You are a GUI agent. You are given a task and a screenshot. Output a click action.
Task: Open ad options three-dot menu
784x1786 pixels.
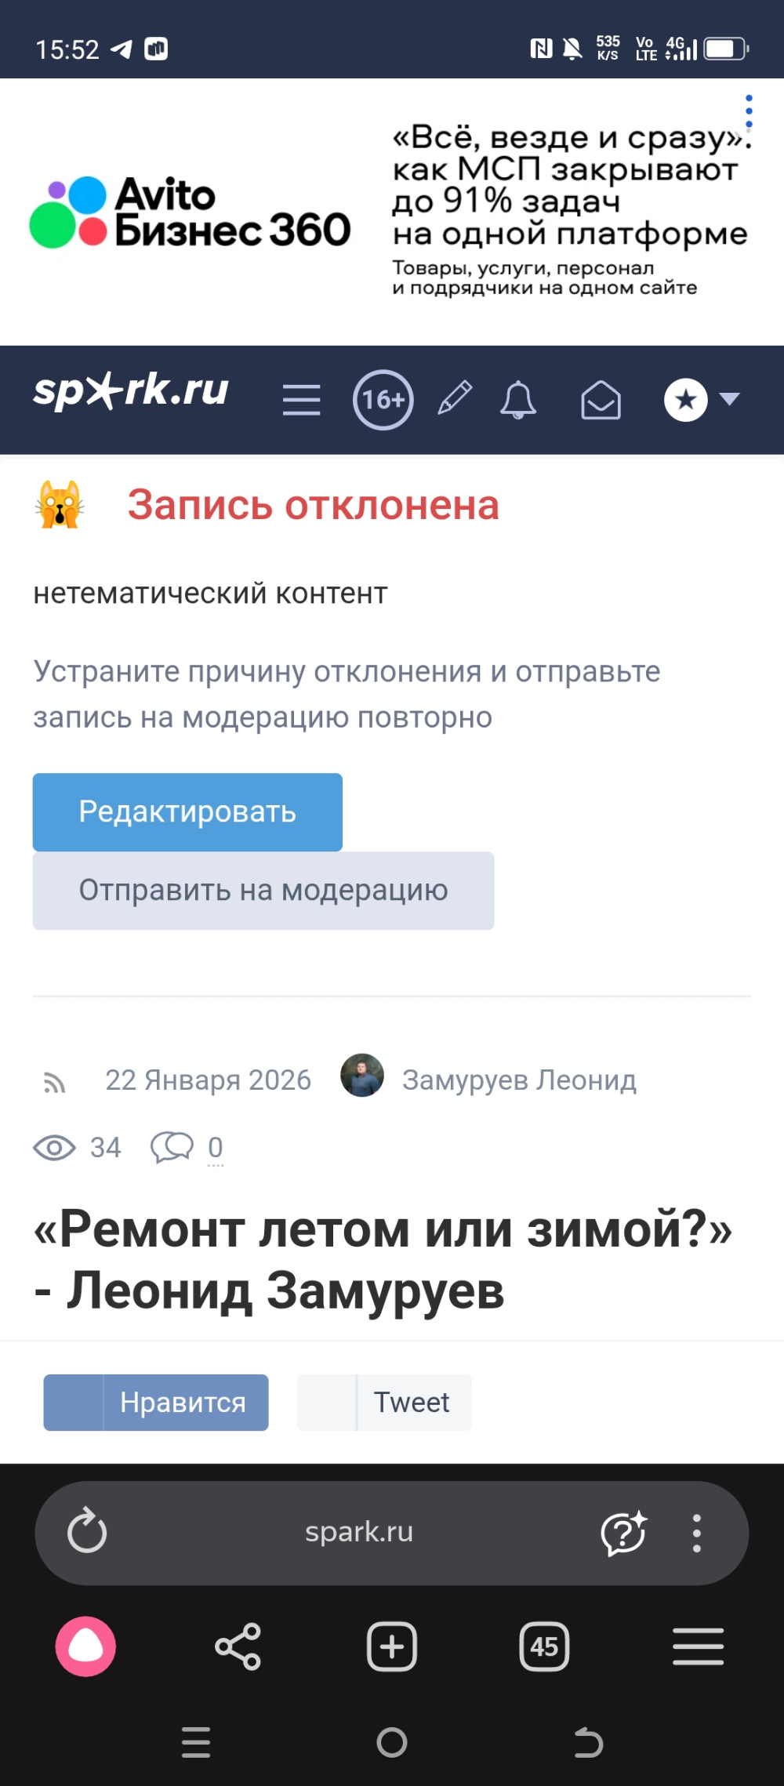pos(749,111)
